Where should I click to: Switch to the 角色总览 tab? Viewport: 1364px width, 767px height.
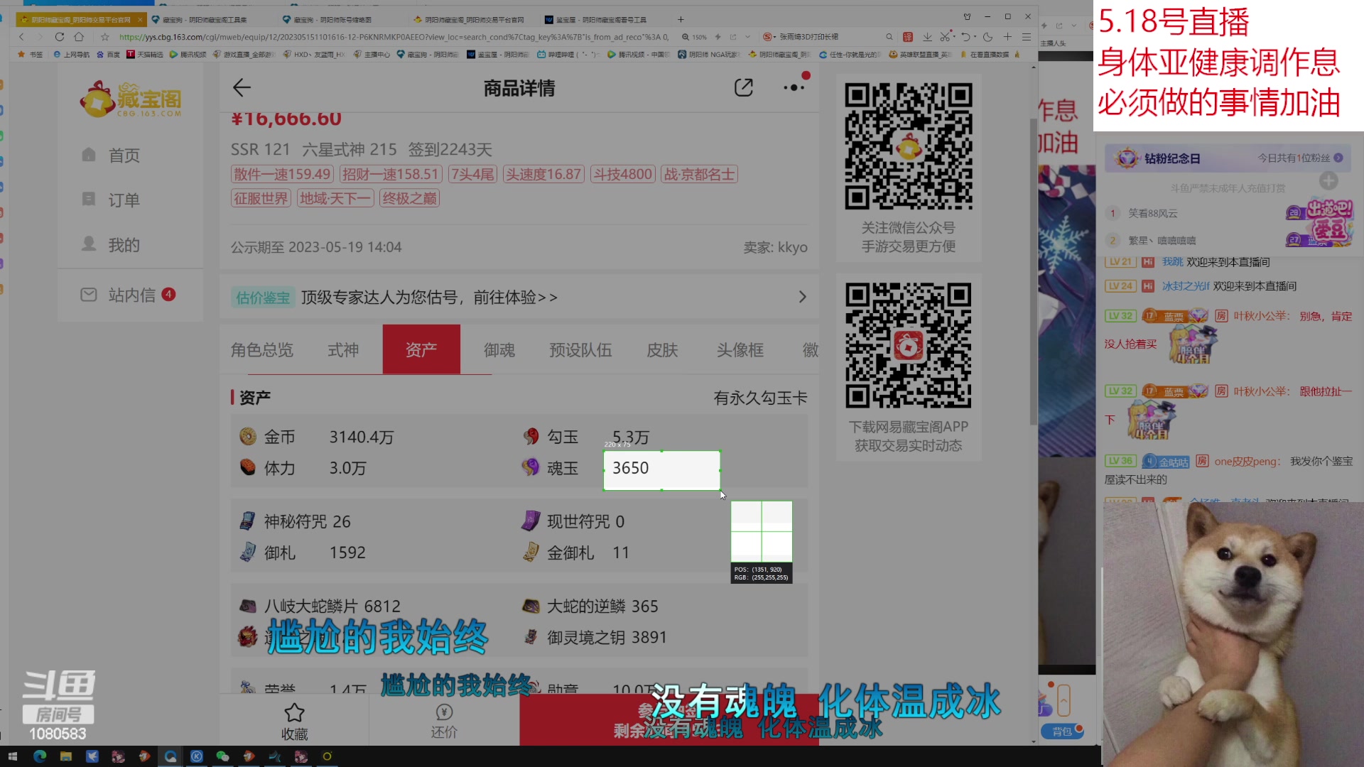(262, 349)
